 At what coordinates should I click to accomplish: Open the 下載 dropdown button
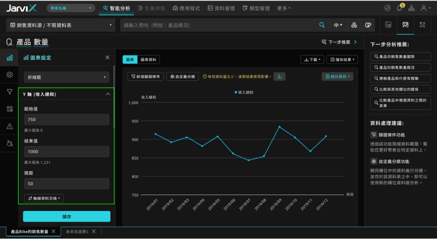[312, 60]
